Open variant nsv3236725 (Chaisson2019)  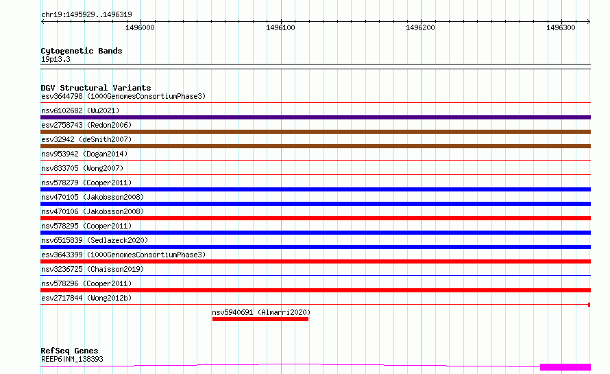[x=93, y=269]
